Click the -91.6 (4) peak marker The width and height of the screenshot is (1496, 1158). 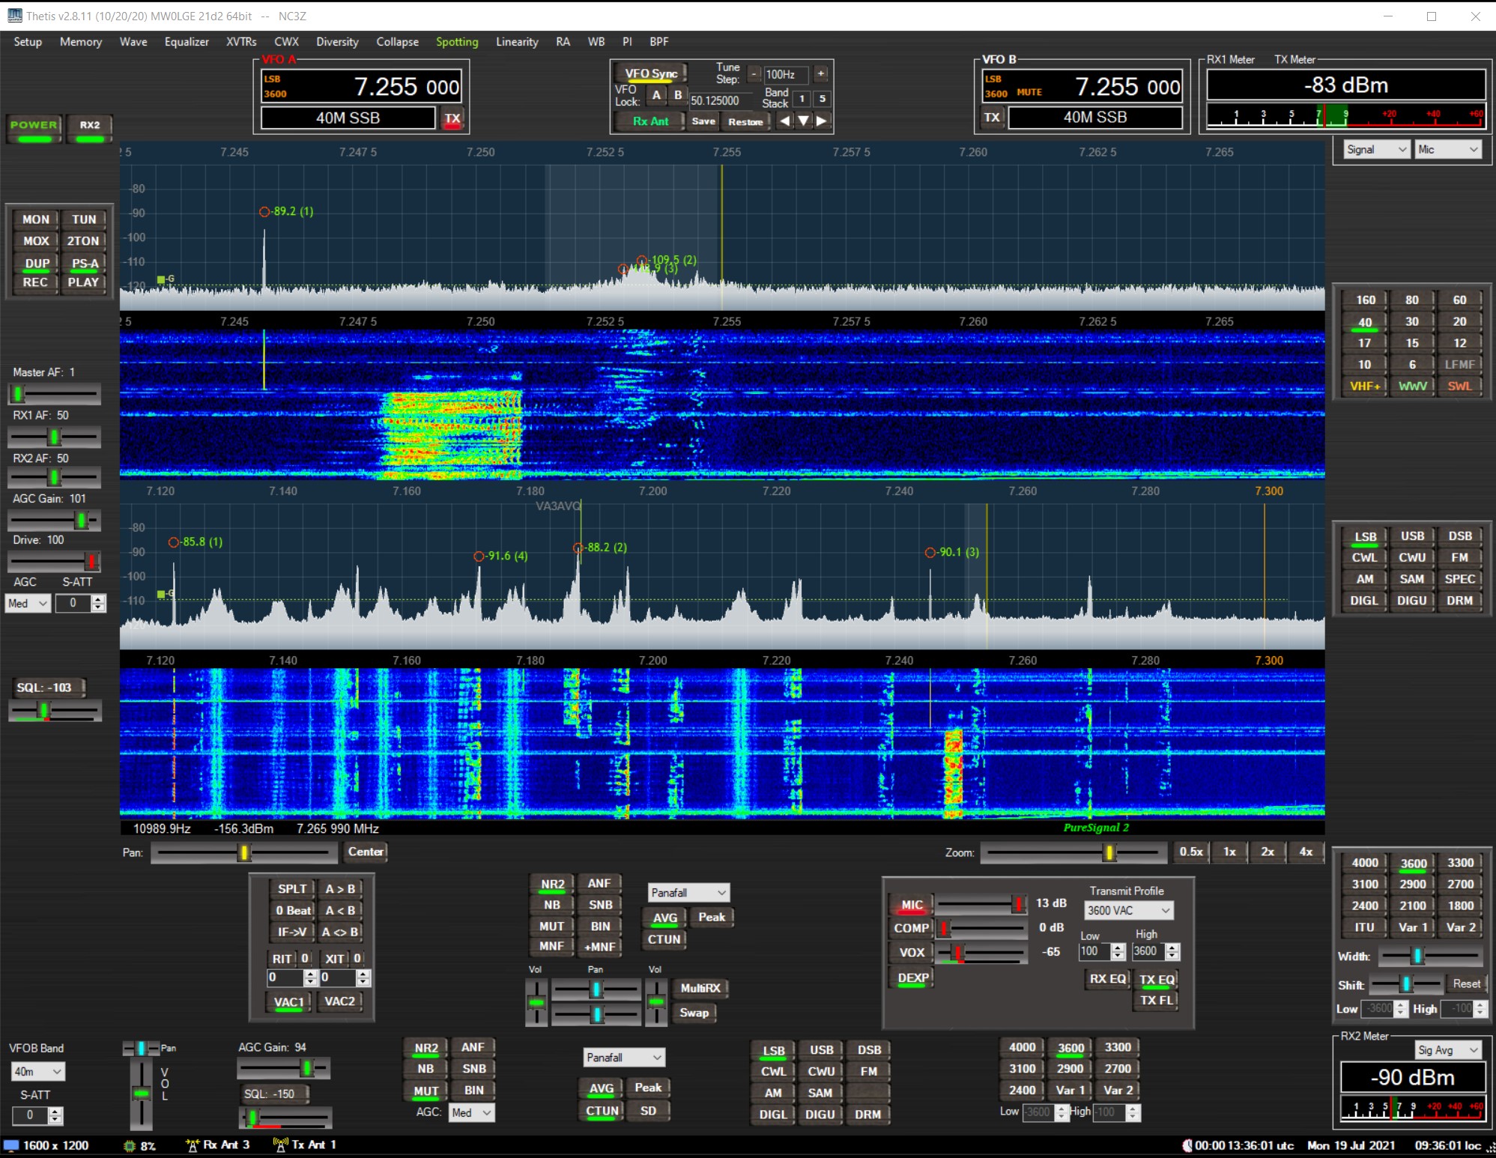coord(479,557)
